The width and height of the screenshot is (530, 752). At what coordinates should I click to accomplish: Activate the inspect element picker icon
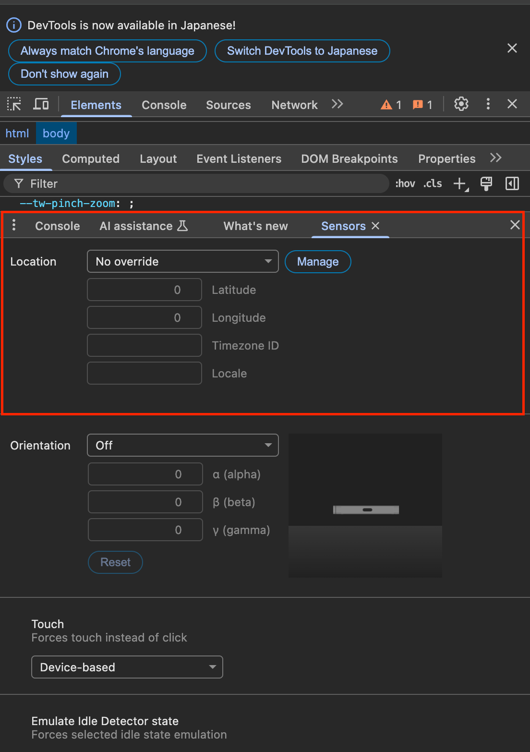point(14,104)
